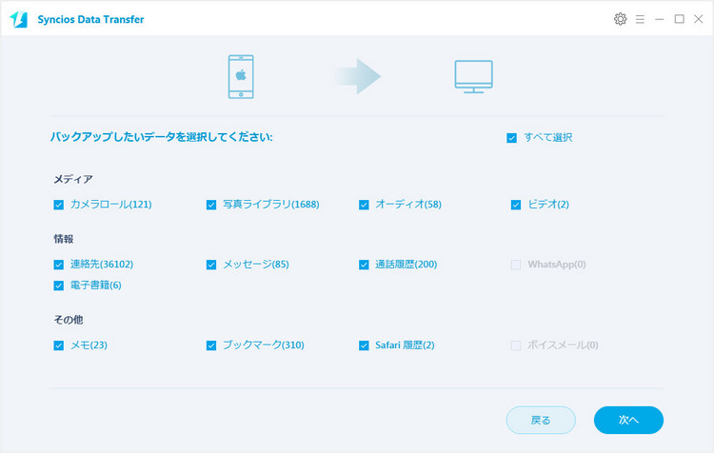Toggle the すべて選択 checkbox
Viewport: 714px width, 453px height.
(512, 138)
